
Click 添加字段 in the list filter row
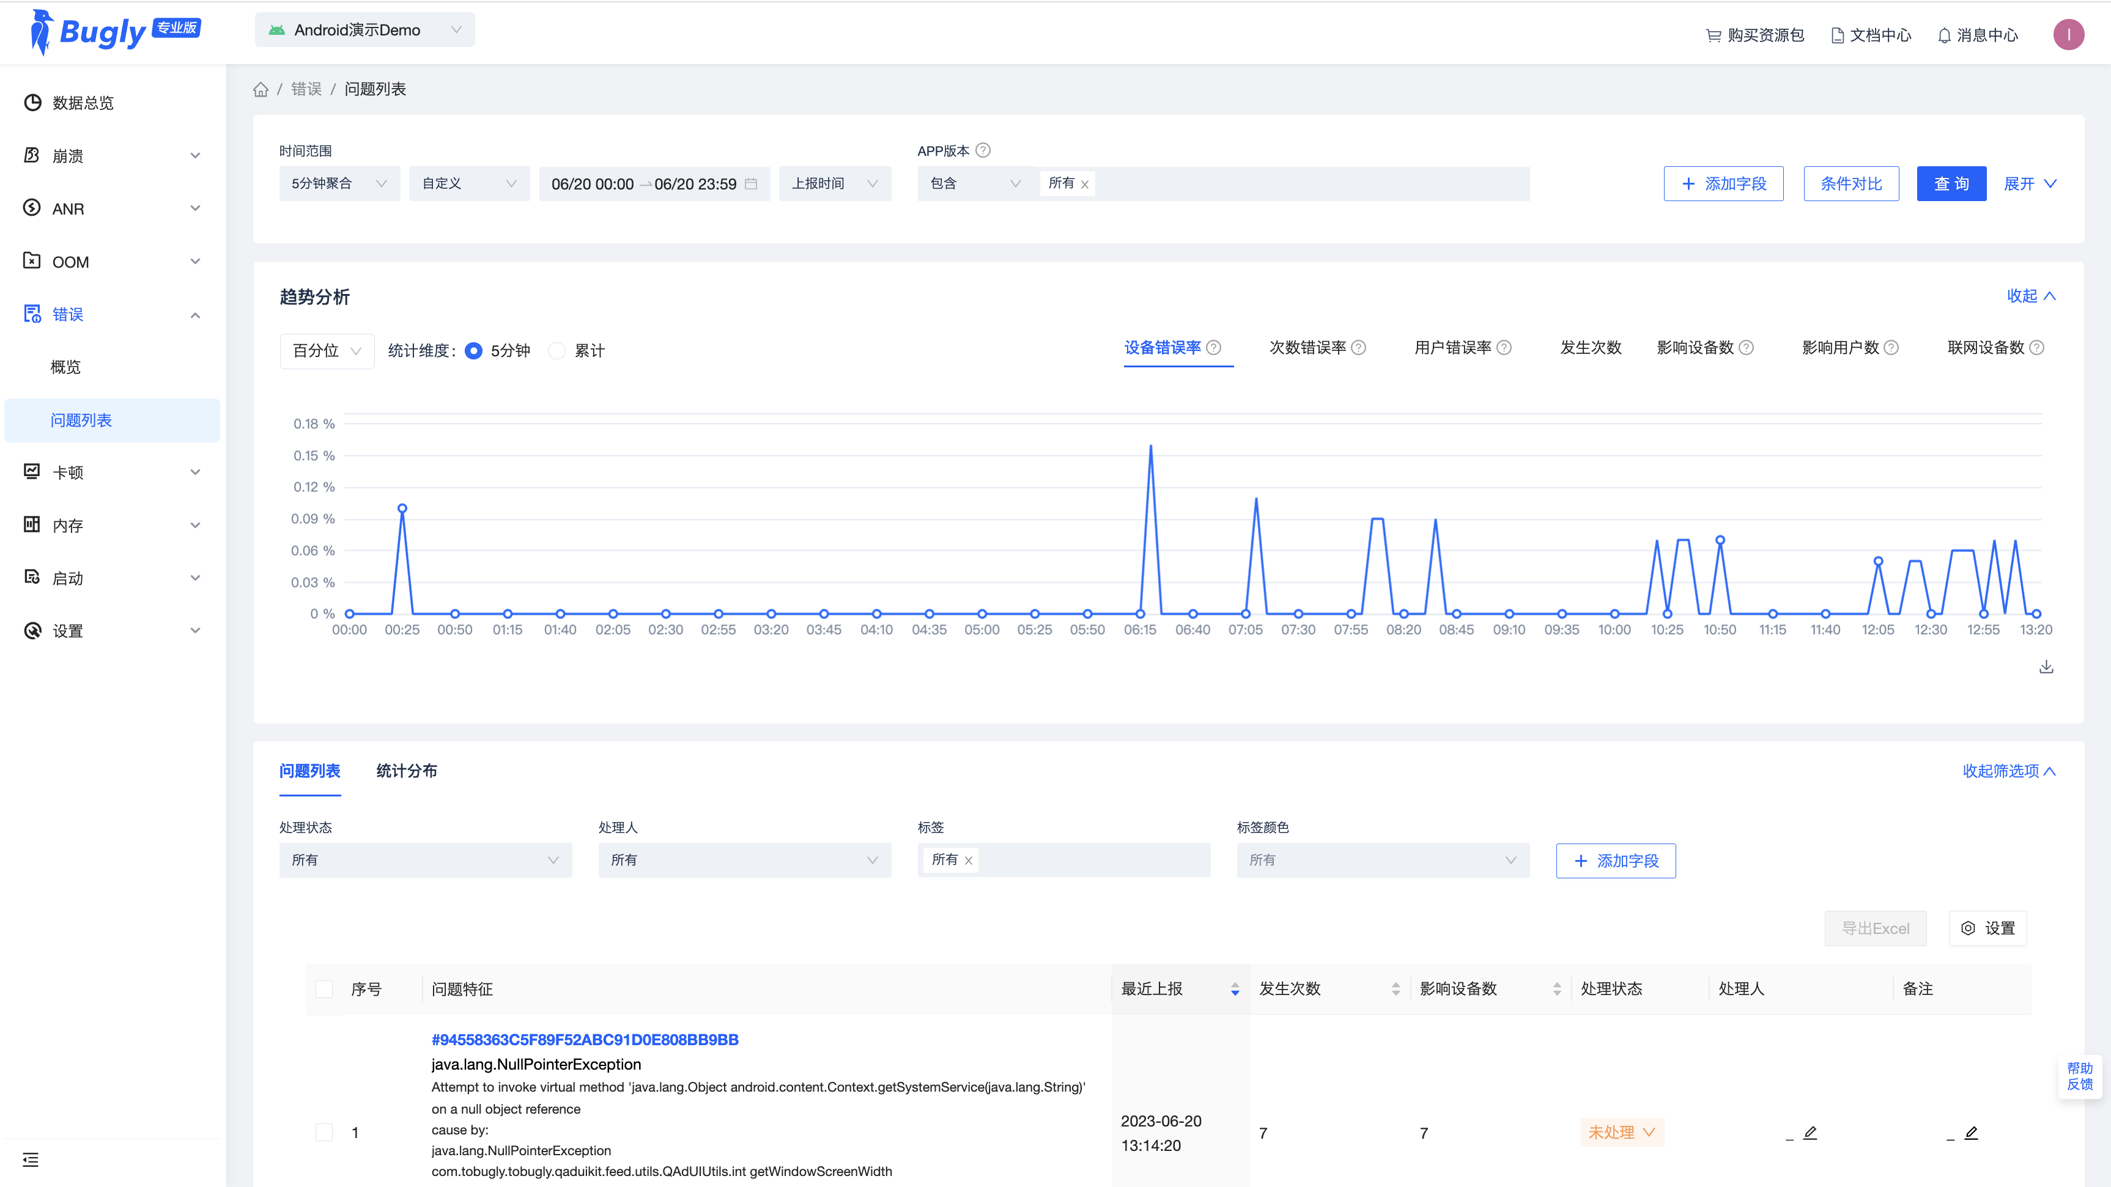click(x=1616, y=861)
